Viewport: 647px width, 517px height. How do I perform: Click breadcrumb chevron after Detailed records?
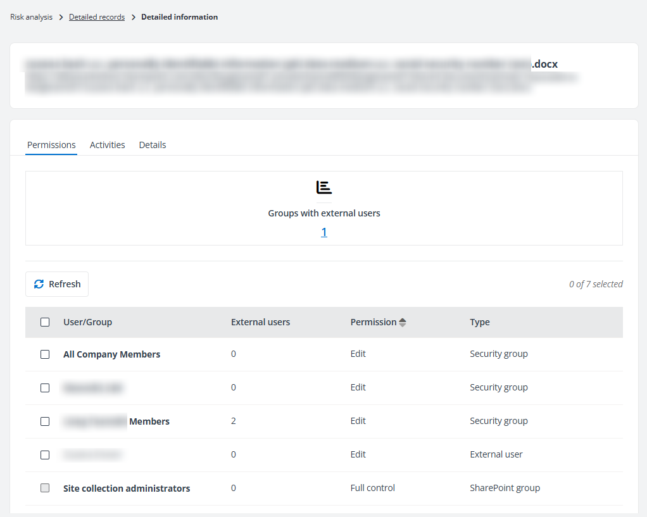(x=134, y=17)
